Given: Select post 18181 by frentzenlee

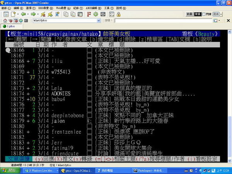Looking at the screenshot, I should coord(113,132).
